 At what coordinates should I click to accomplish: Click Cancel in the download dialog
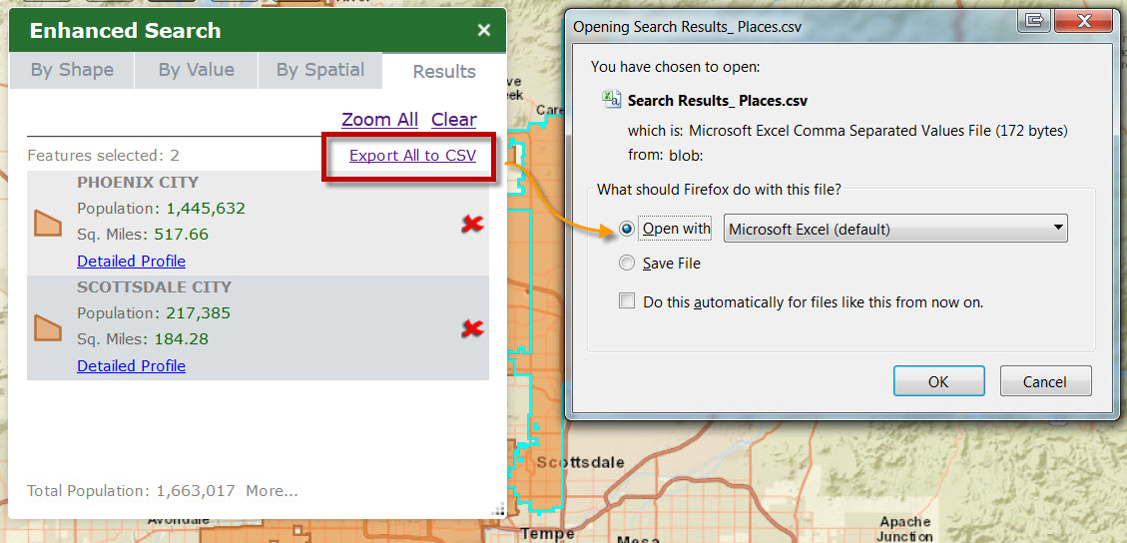coord(1046,381)
